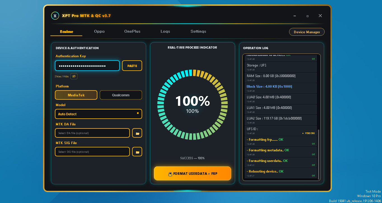
Task: Browse for MTK SIG file folder icon
Action: pyautogui.click(x=137, y=152)
